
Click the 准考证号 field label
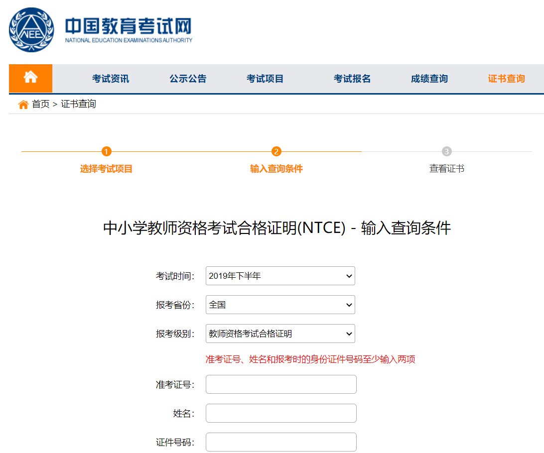175,385
